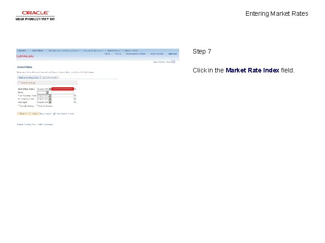Click the Clear button
Viewport: 325px width, 243px height.
[x=35, y=114]
